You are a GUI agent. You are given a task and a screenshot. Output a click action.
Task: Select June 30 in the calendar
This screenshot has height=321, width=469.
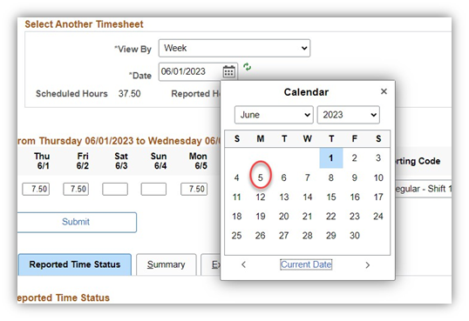tap(355, 236)
